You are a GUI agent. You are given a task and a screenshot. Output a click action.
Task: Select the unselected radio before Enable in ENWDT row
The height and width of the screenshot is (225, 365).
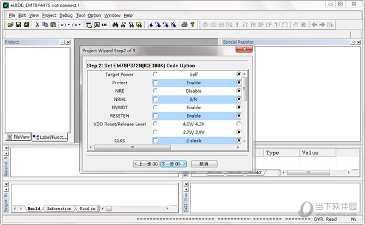(x=155, y=107)
